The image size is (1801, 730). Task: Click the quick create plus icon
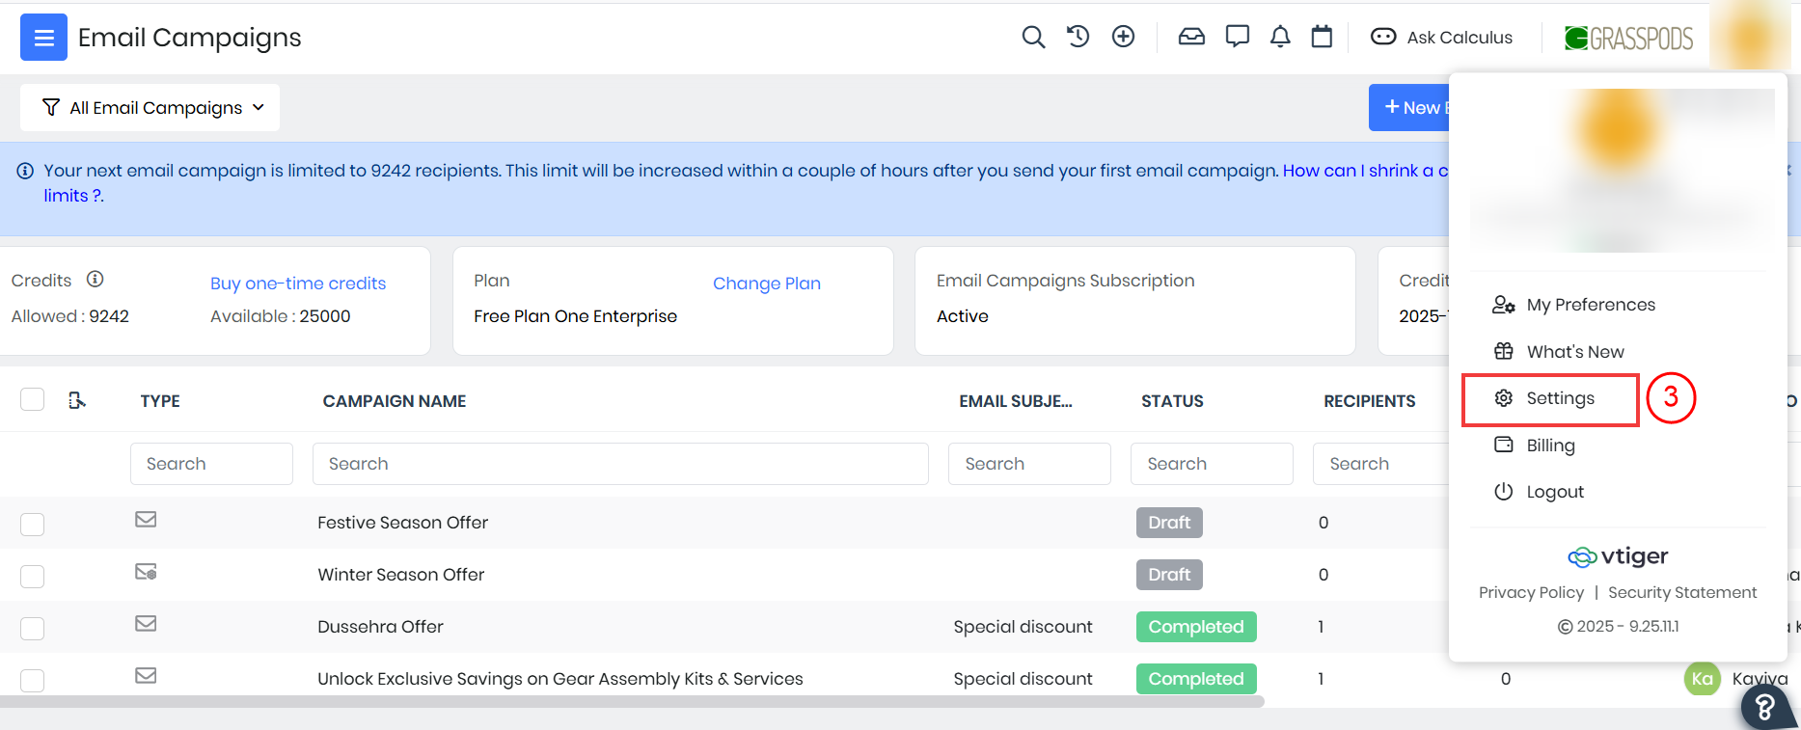(x=1123, y=38)
